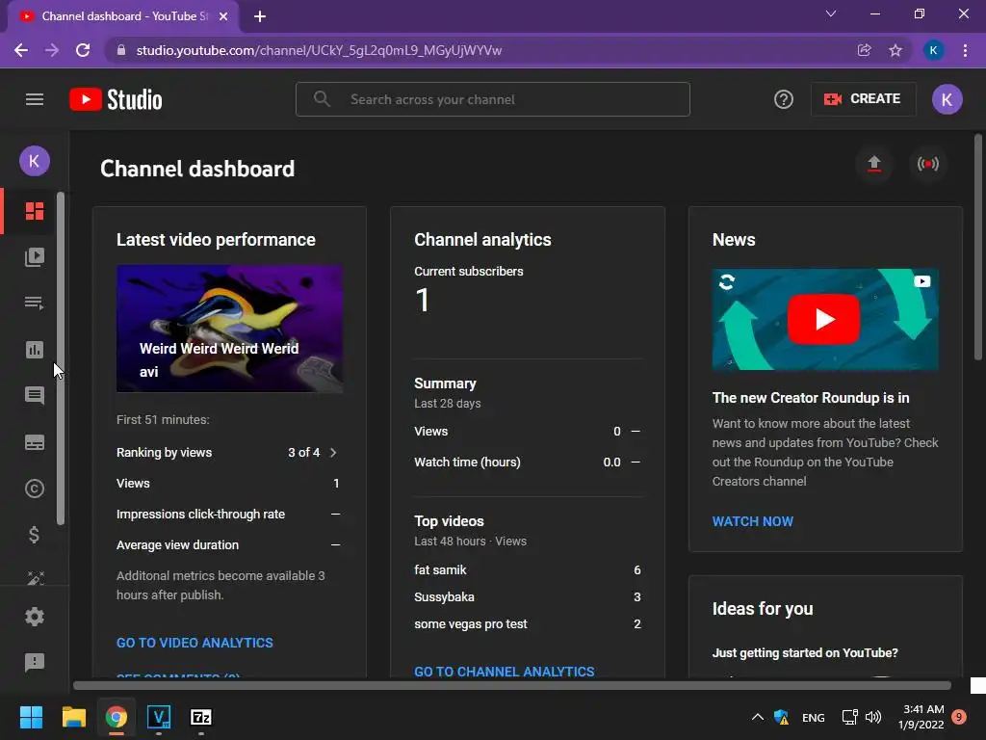Viewport: 986px width, 740px height.
Task: Open Chrome profile K avatar
Action: point(933,50)
